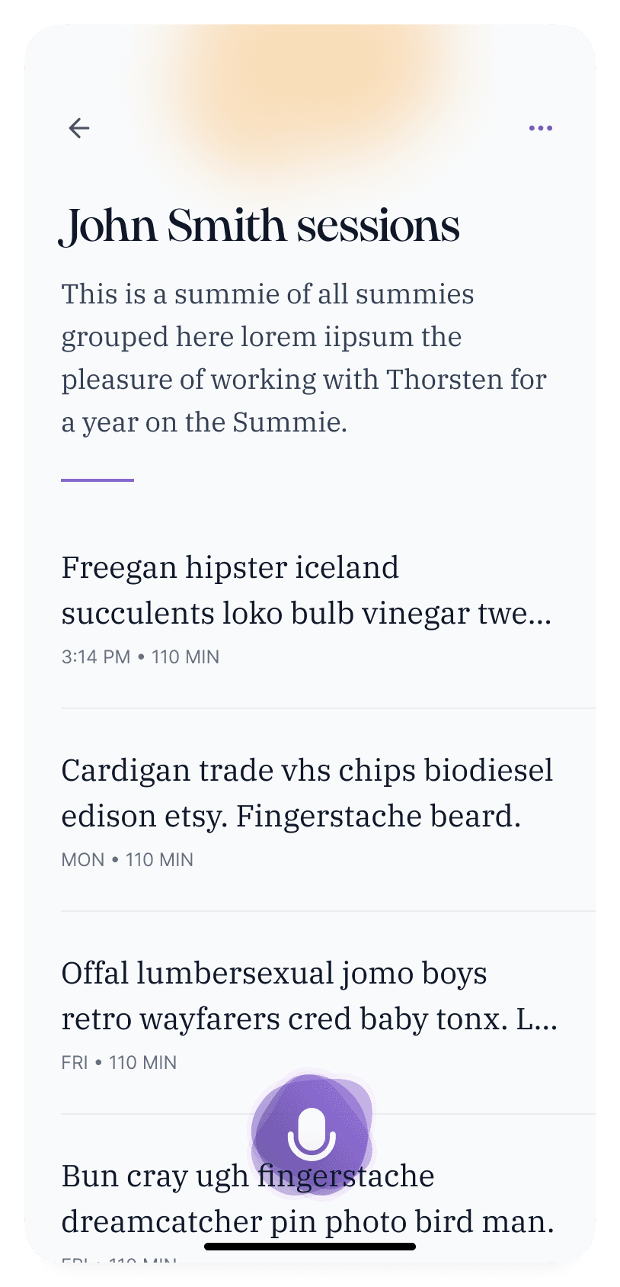Screen dimensions: 620x1287
Task: Tap the cut-off timestamp under Bun cray session
Action: pos(119,1259)
